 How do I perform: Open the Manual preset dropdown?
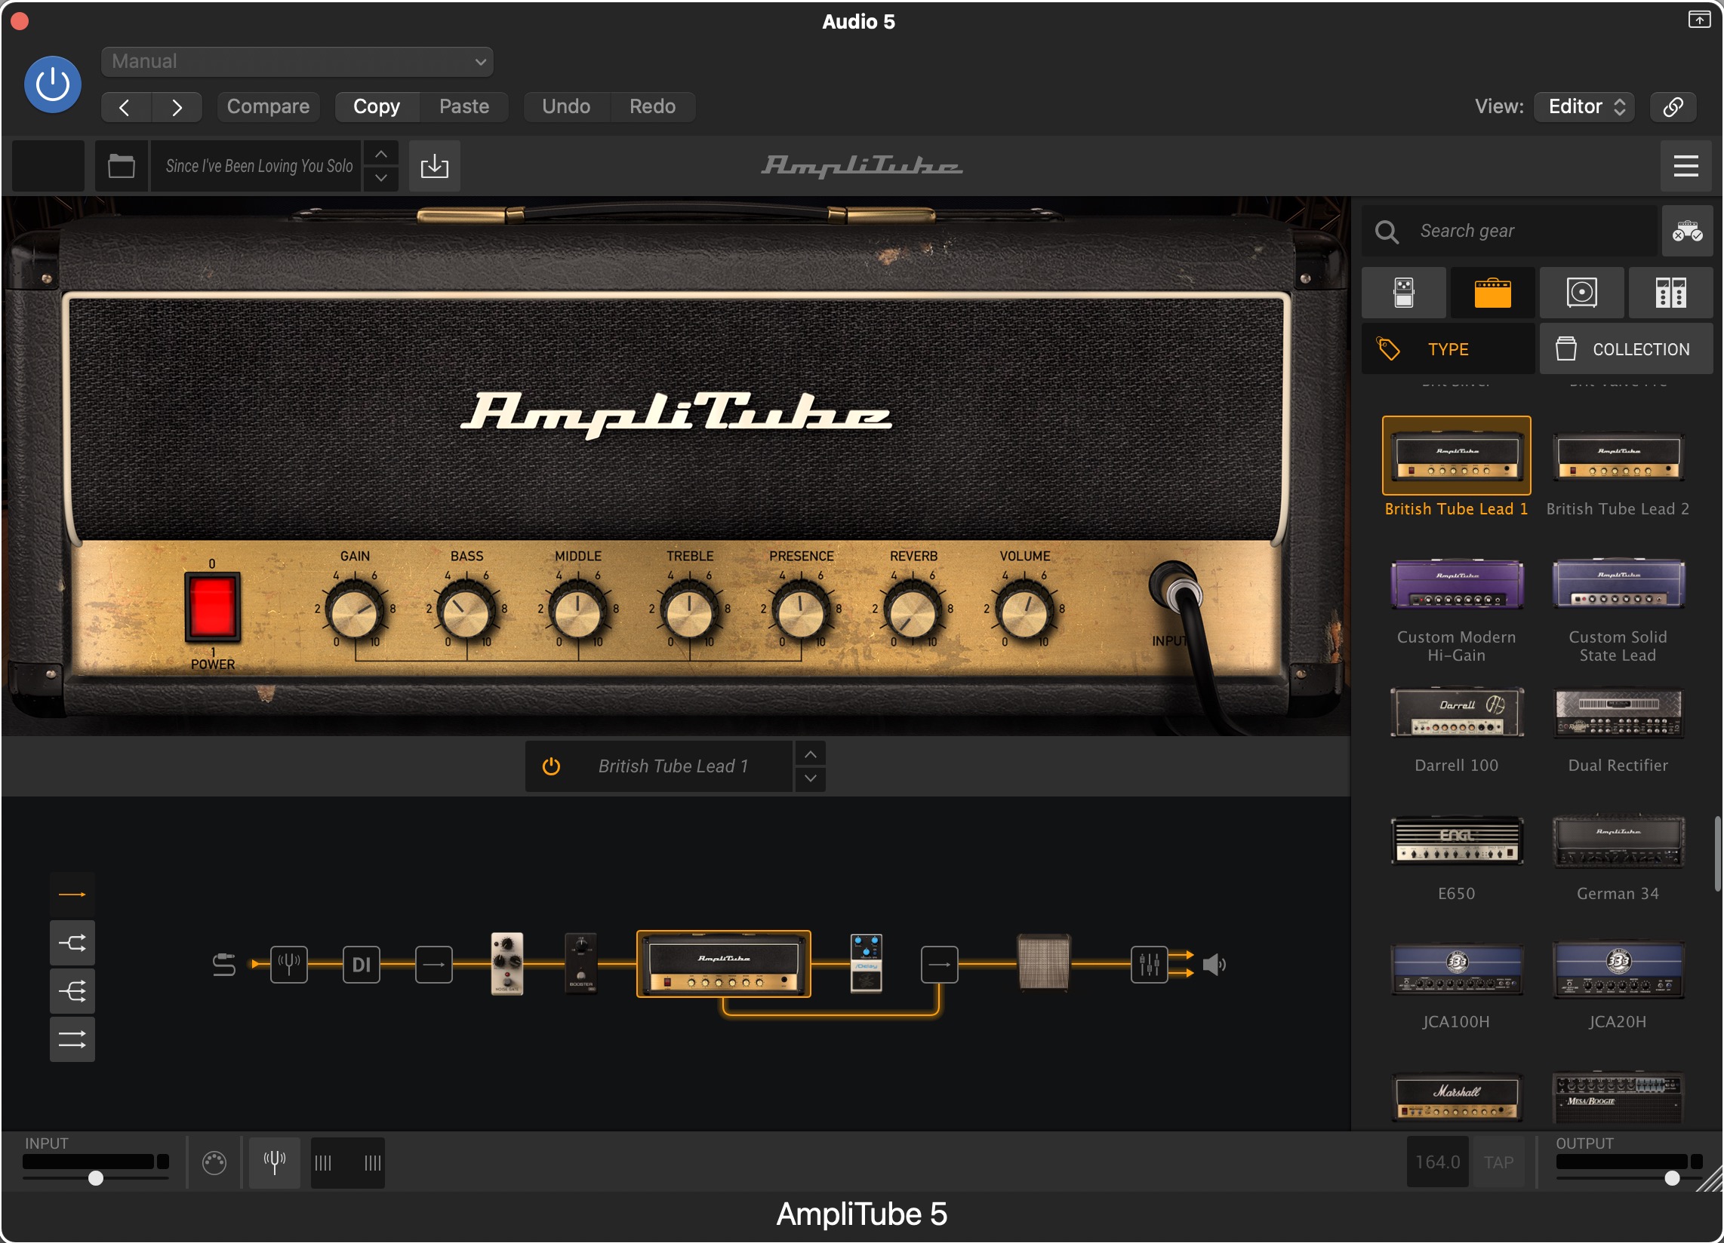point(297,62)
